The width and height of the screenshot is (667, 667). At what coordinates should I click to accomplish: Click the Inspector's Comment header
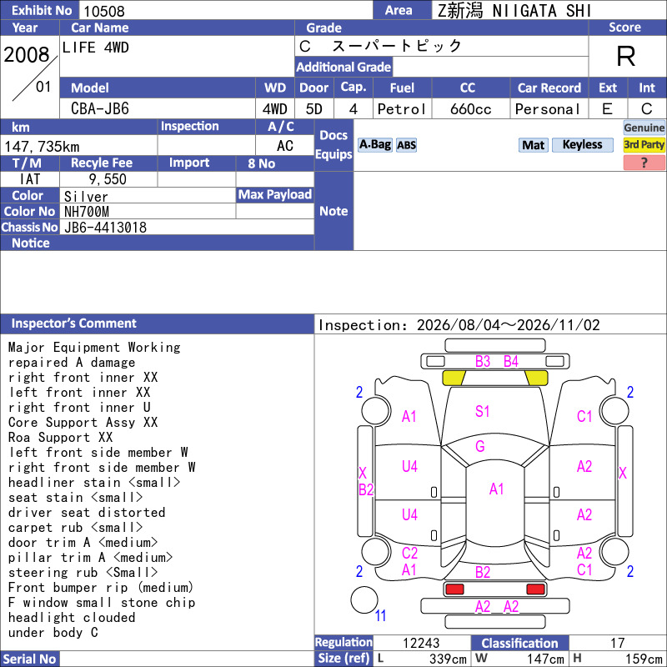click(x=157, y=323)
